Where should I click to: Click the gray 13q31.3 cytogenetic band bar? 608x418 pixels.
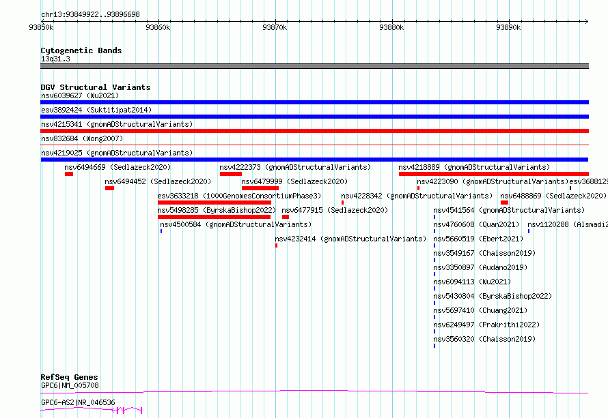click(x=314, y=66)
